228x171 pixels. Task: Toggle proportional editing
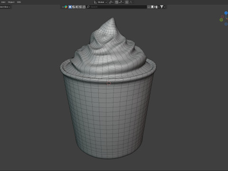click(127, 2)
